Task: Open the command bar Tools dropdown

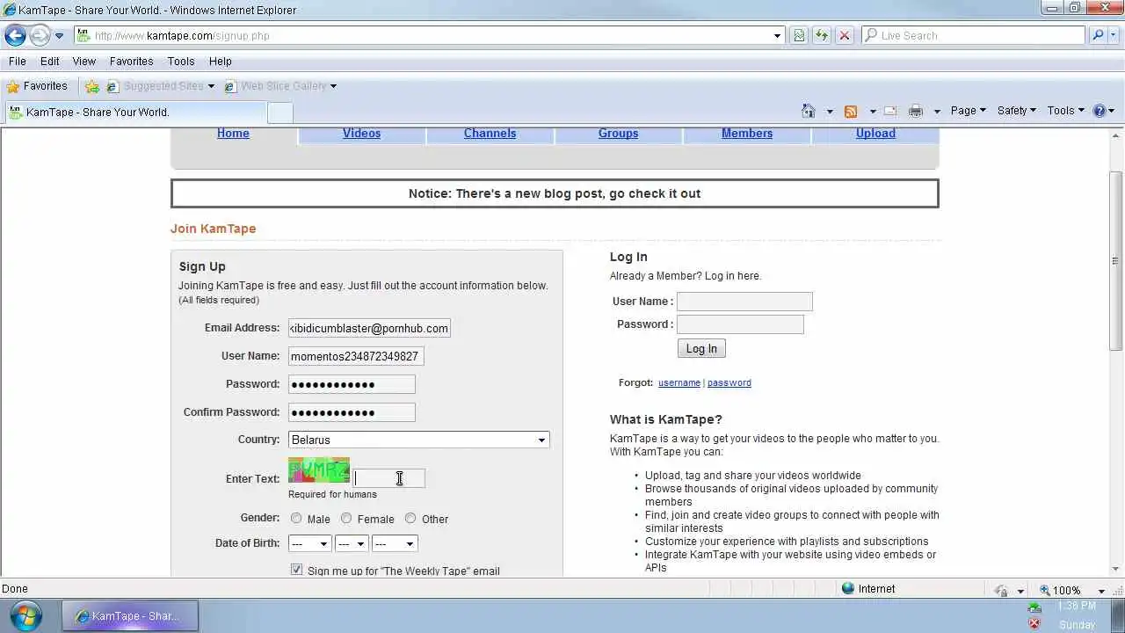Action: coord(1065,111)
